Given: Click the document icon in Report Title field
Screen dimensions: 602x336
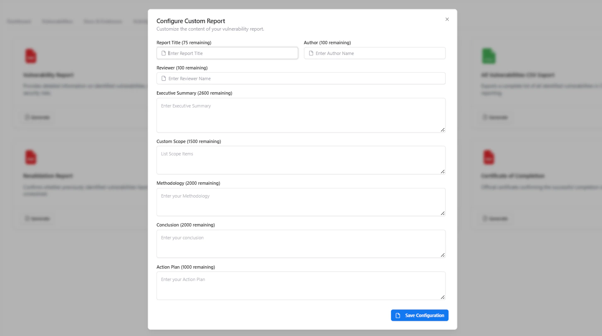Looking at the screenshot, I should [164, 53].
